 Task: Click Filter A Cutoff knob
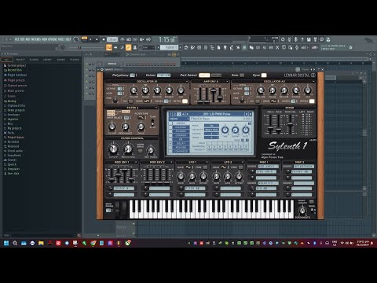pos(112,127)
